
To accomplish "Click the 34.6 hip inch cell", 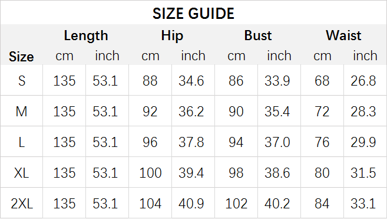I will [x=191, y=81].
